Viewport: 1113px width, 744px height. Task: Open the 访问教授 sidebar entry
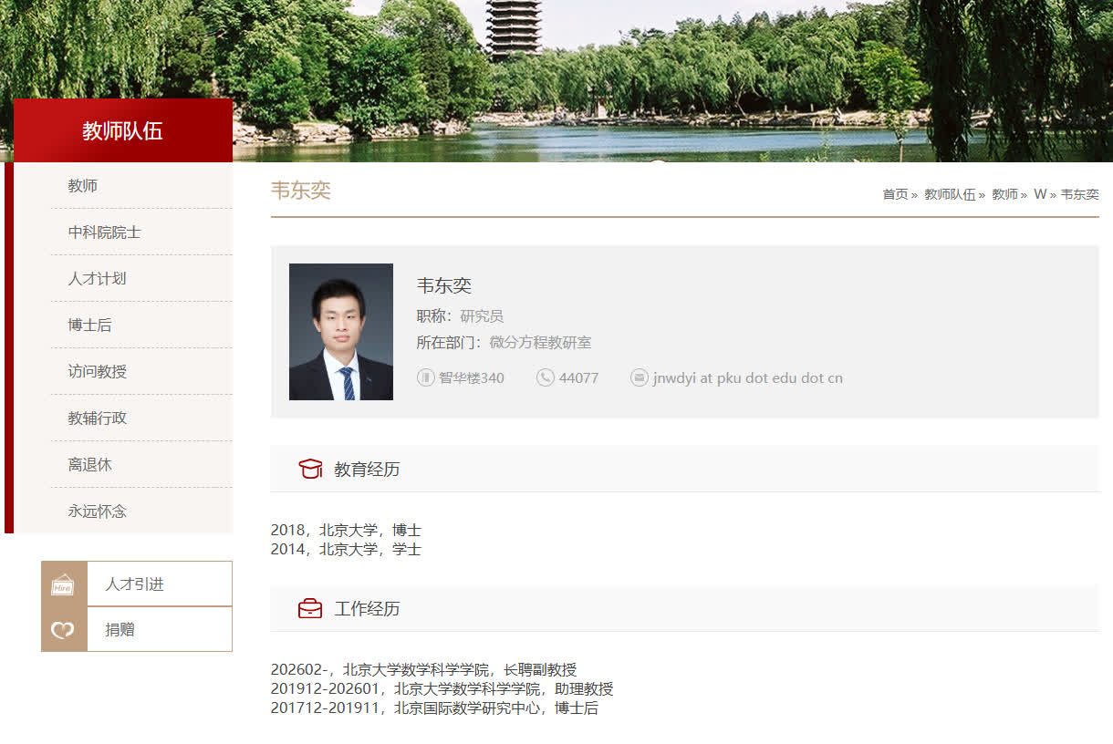click(x=97, y=371)
